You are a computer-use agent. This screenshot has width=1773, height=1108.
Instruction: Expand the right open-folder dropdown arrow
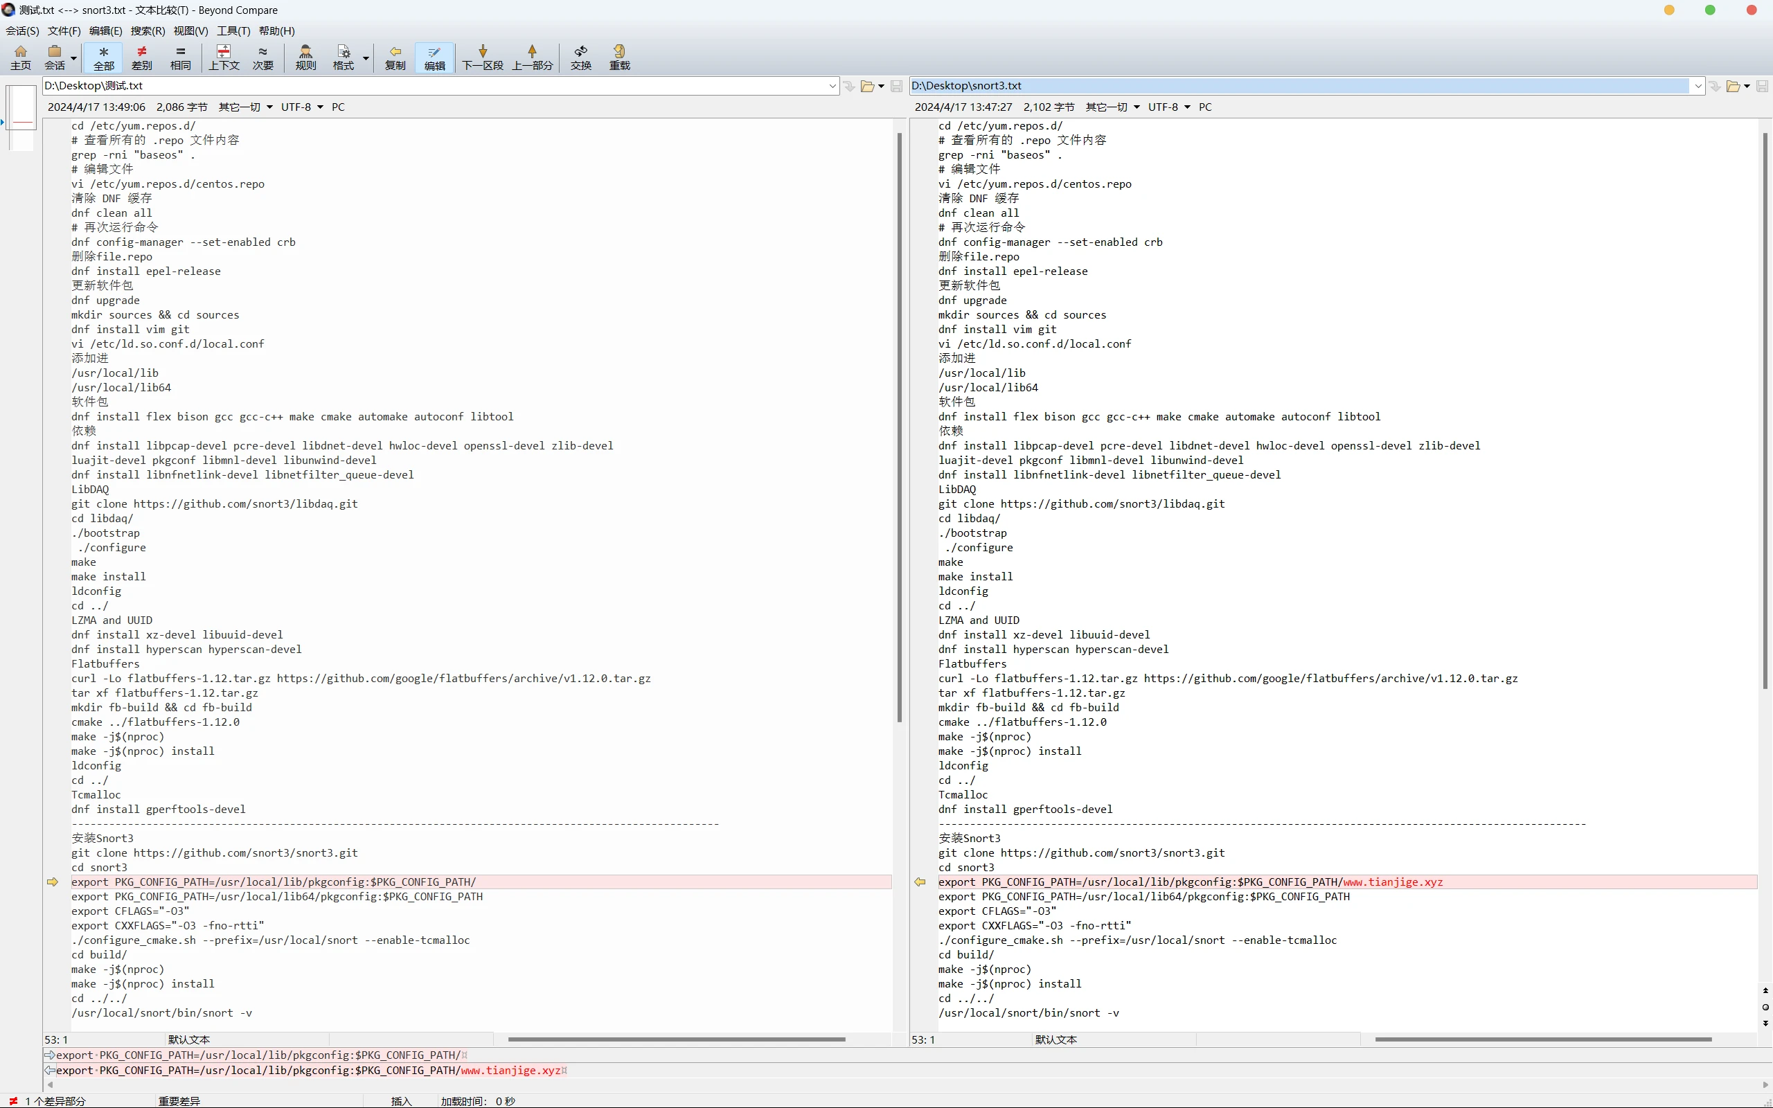pos(1747,87)
